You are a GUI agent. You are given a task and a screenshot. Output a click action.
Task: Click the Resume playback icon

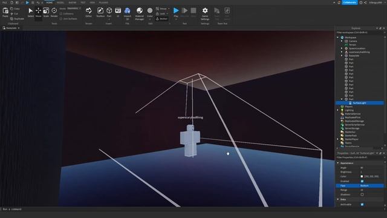pos(184,10)
